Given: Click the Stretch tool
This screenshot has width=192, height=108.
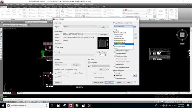Looking at the screenshot, I should (x=32, y=16).
